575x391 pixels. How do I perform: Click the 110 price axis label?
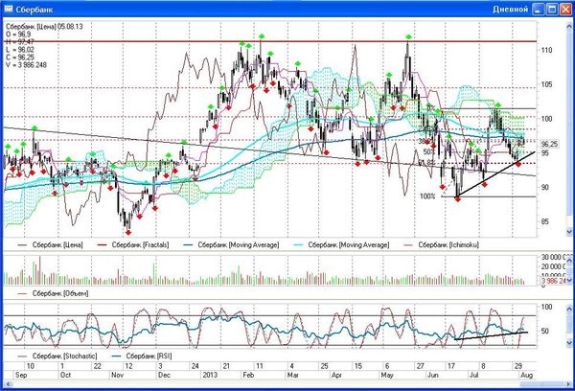pos(547,50)
